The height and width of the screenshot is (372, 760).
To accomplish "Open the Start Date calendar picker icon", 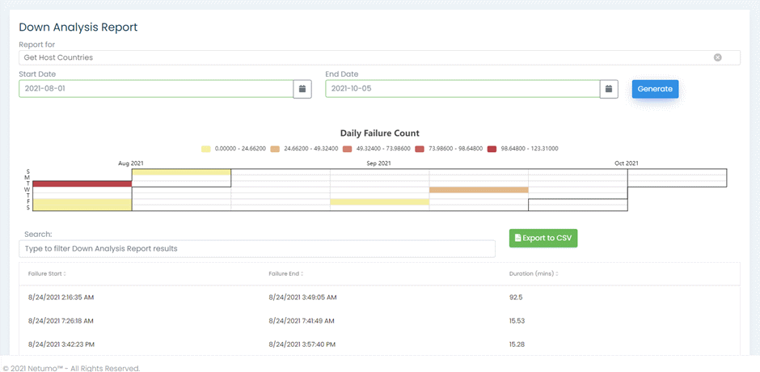I will tap(302, 89).
